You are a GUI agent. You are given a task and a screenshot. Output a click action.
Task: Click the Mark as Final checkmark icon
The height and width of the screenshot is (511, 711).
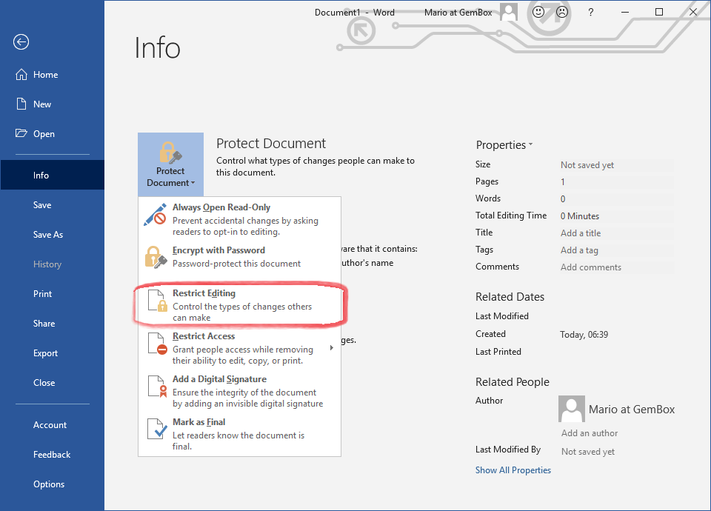[x=156, y=430]
